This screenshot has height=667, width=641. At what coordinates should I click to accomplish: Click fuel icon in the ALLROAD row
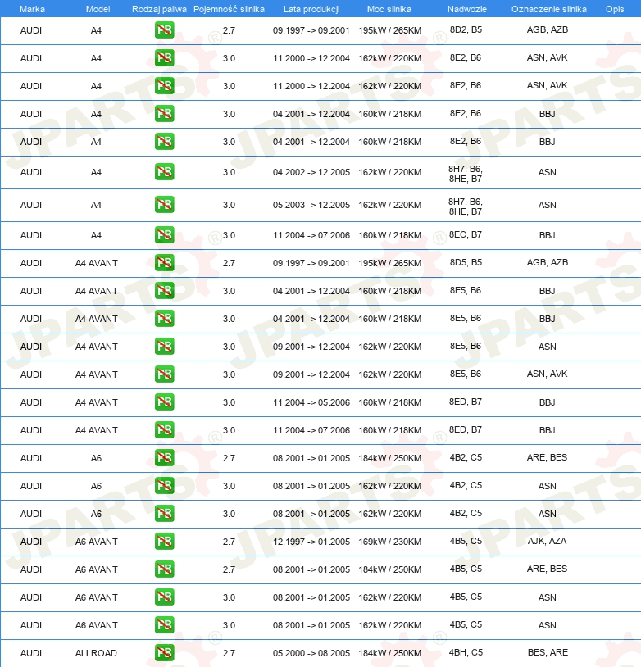click(x=164, y=653)
